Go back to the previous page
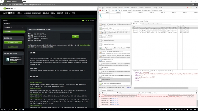 [x=2, y=5]
